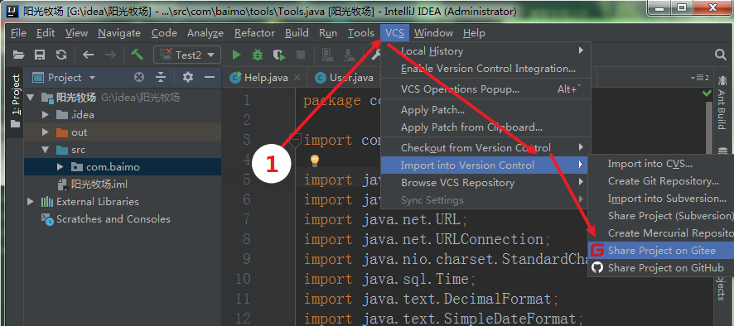Click the Open folder toolbar icon

coord(18,55)
